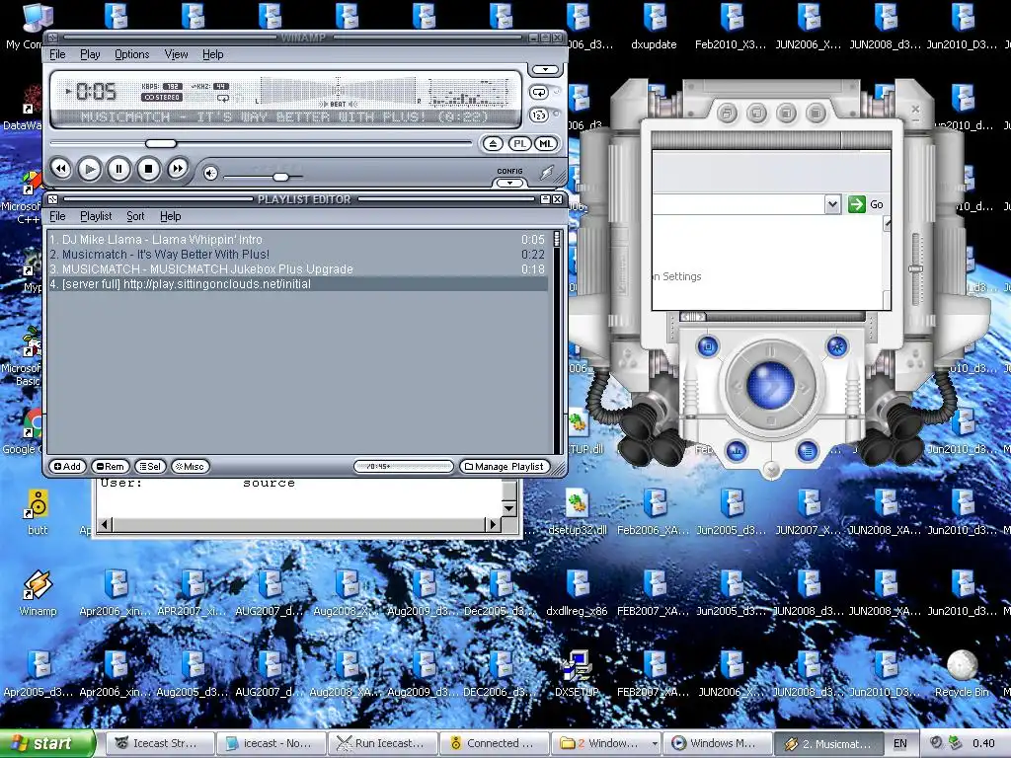The height and width of the screenshot is (758, 1011).
Task: Click the previous arrow left of blue orb
Action: pos(737,387)
